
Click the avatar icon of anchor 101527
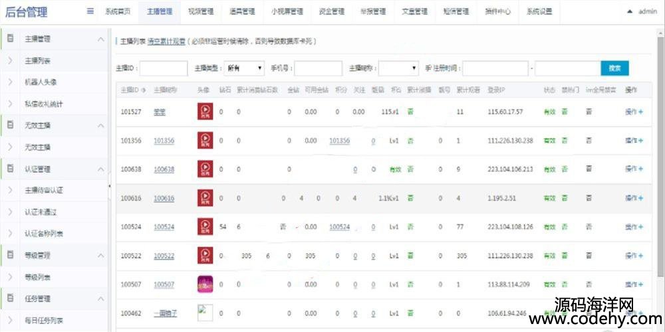[x=205, y=112]
